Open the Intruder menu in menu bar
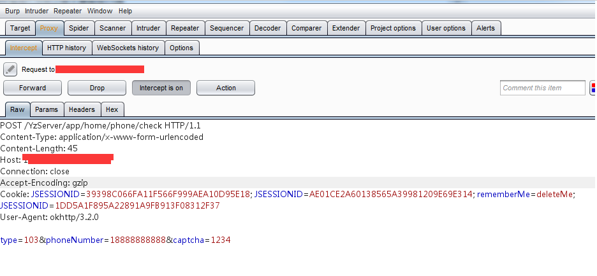This screenshot has height=276, width=597. click(36, 11)
